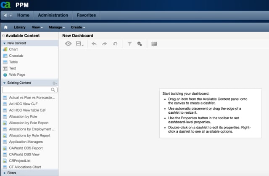Click the Existing Content search field
The height and width of the screenshot is (176, 269).
pyautogui.click(x=30, y=90)
